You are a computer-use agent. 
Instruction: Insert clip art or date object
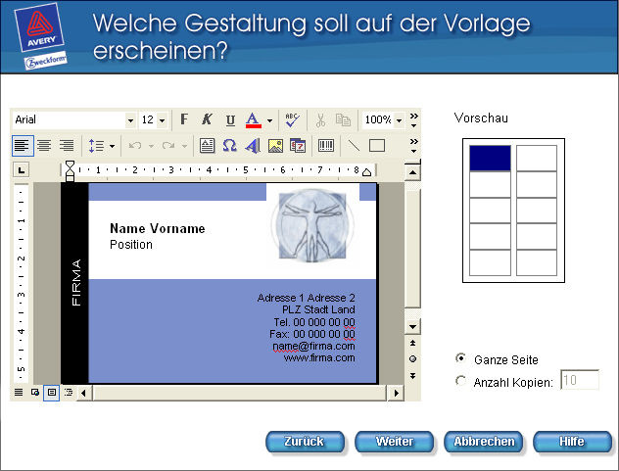298,146
